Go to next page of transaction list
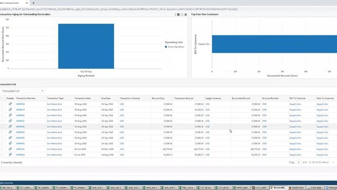 [333, 162]
